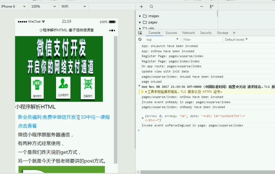Click the battery icon in simulator status bar
Screen dimensions: 275x174
112,22
